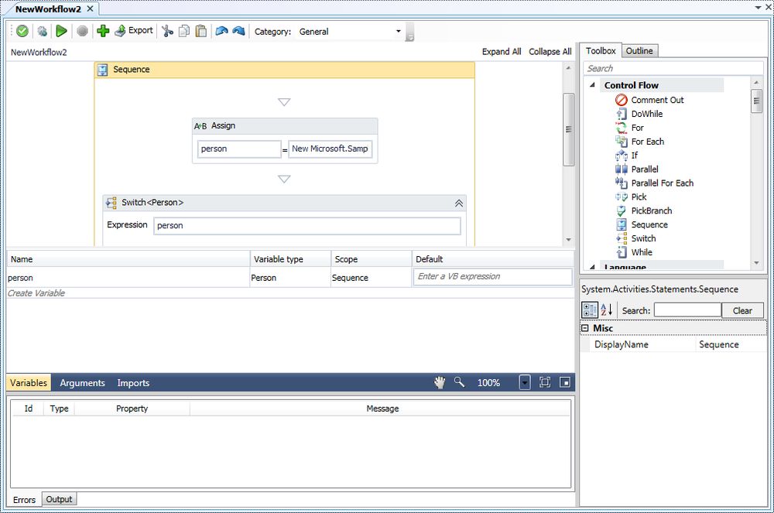The image size is (774, 513).
Task: Click the 'Sequence' scope cell
Action: pyautogui.click(x=372, y=278)
